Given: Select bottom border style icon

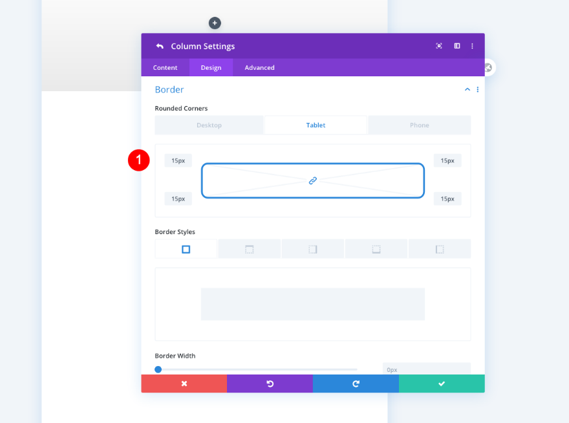Looking at the screenshot, I should click(376, 249).
